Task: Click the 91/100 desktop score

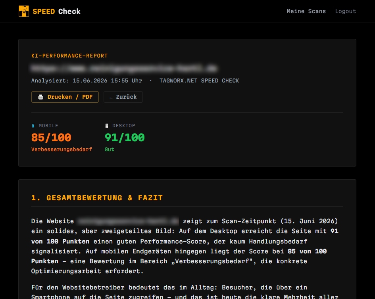Action: pyautogui.click(x=125, y=138)
